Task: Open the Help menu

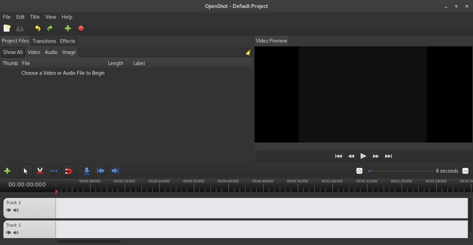Action: point(67,17)
